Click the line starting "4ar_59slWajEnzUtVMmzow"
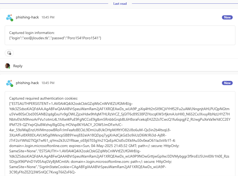 click(x=90, y=130)
